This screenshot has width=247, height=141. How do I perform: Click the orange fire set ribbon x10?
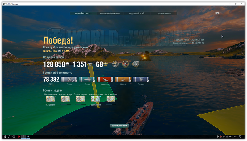(x=123, y=80)
